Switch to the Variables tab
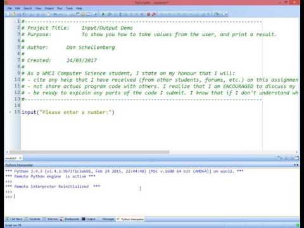304x228 pixels. (32, 219)
